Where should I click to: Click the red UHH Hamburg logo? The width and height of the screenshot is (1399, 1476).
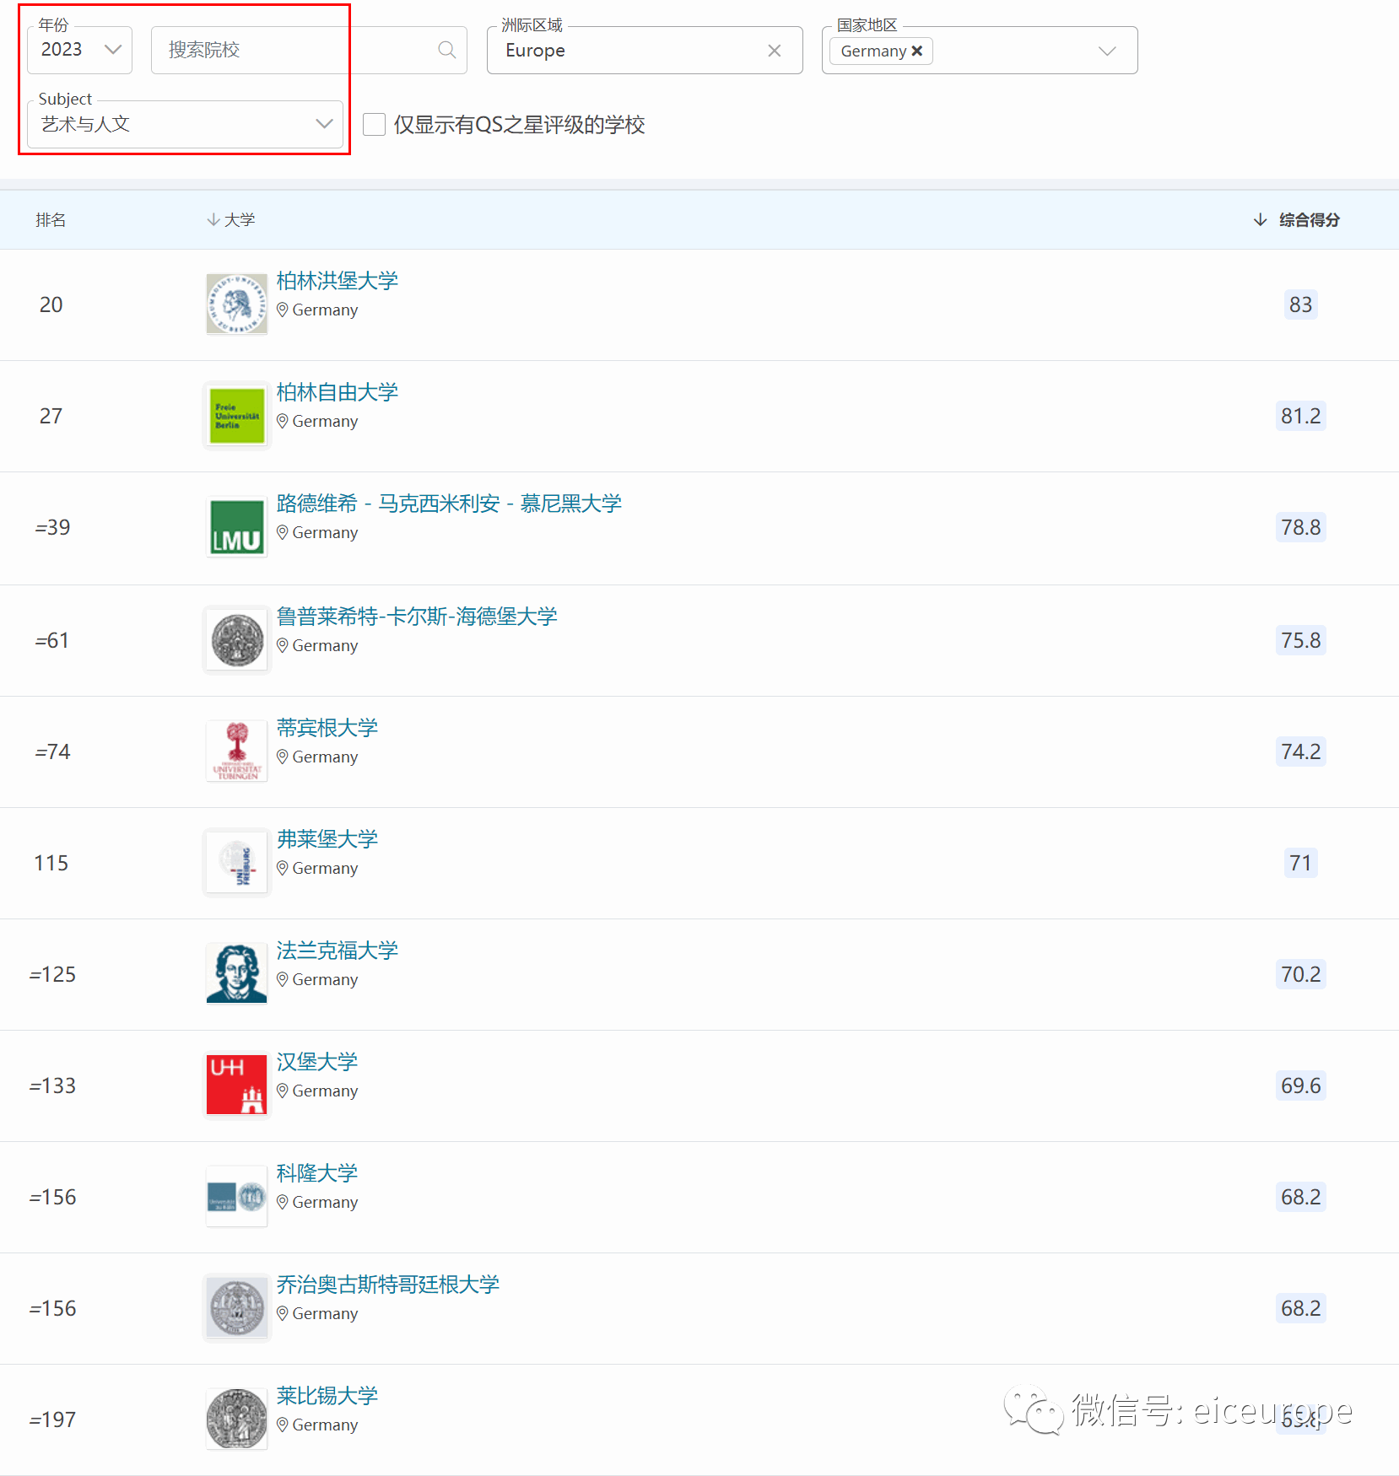pyautogui.click(x=237, y=1085)
